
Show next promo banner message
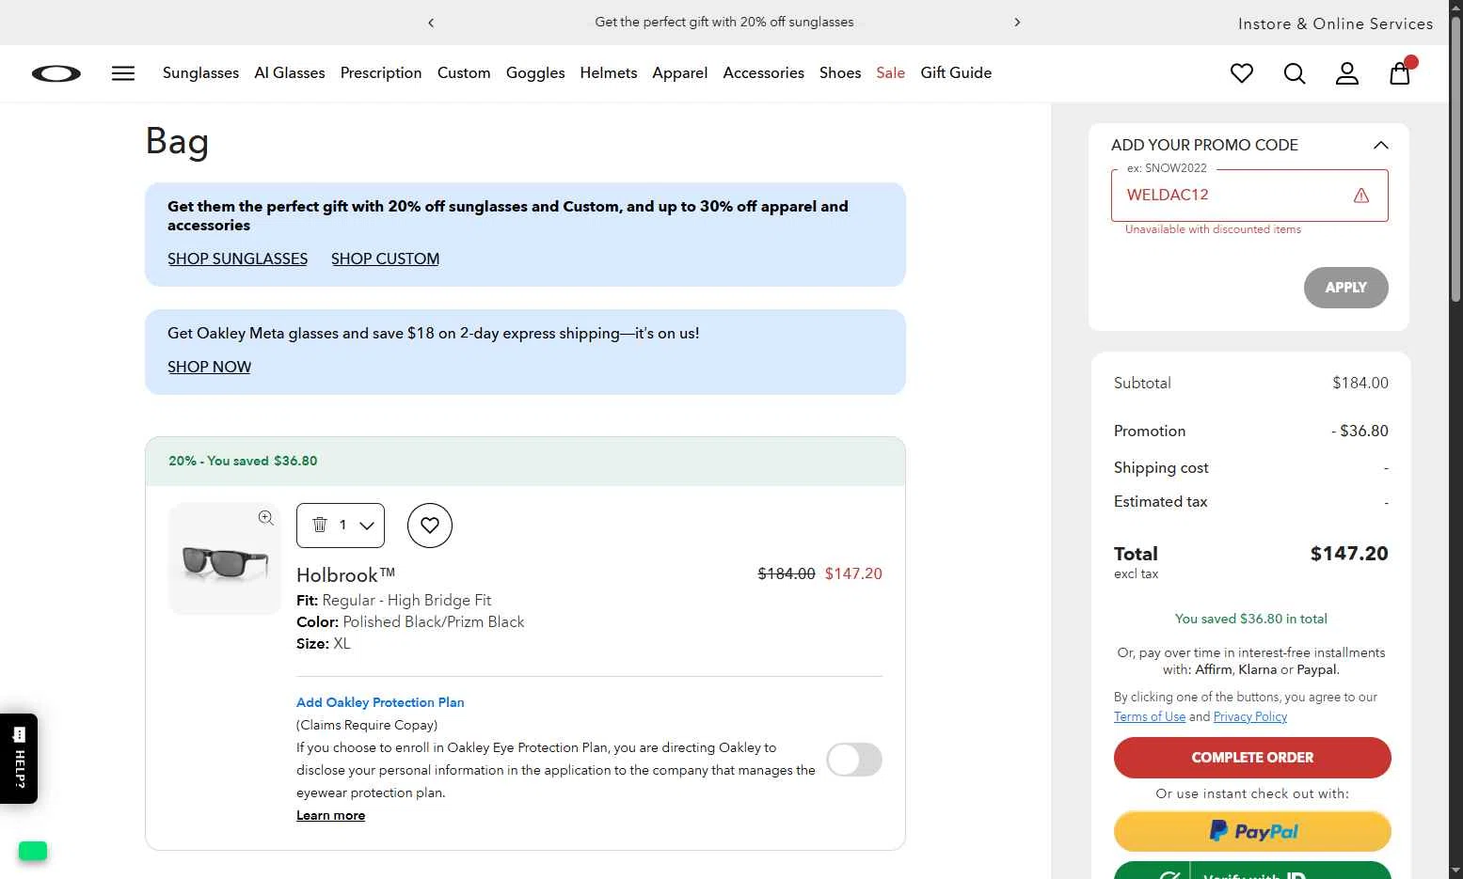(1017, 22)
